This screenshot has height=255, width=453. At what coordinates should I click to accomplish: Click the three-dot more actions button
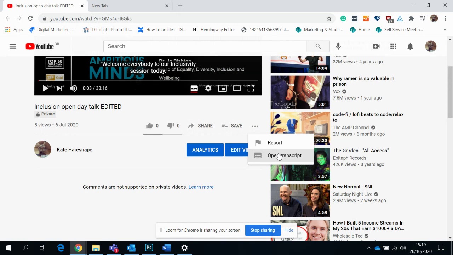tap(255, 126)
